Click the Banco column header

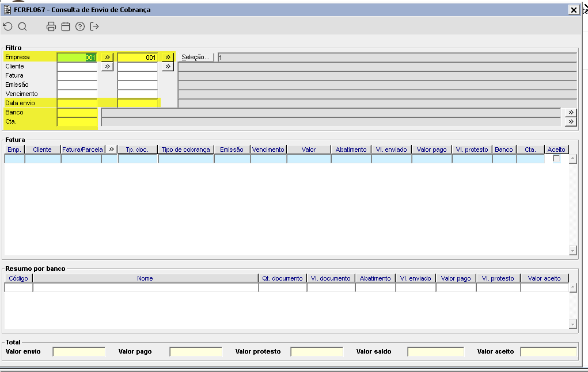coord(504,149)
